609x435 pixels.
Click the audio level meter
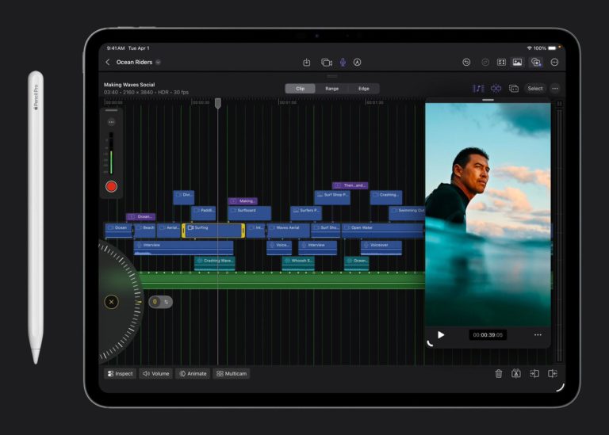pos(111,153)
